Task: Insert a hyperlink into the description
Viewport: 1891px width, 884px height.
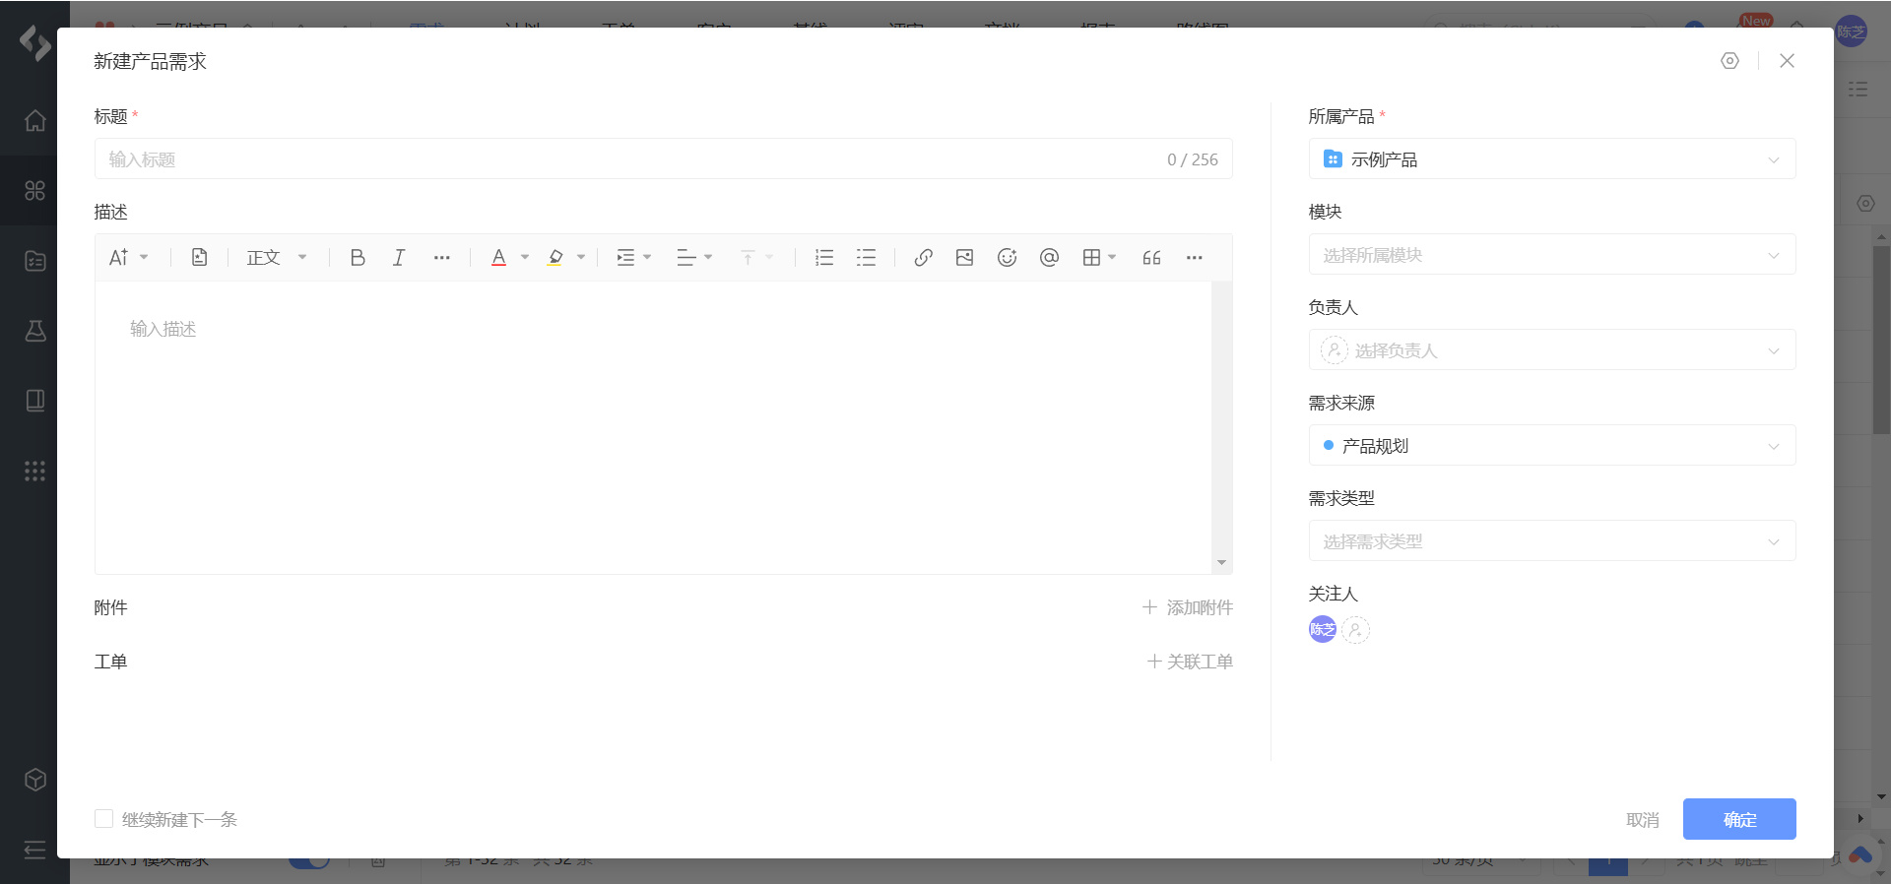Action: (923, 258)
